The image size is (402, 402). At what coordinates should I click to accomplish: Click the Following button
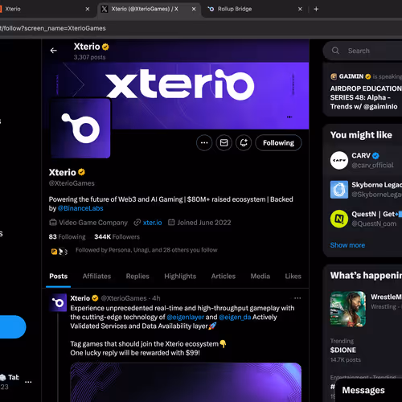tap(278, 143)
